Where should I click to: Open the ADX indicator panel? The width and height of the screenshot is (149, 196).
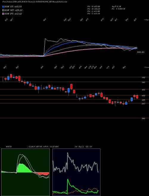76,172
